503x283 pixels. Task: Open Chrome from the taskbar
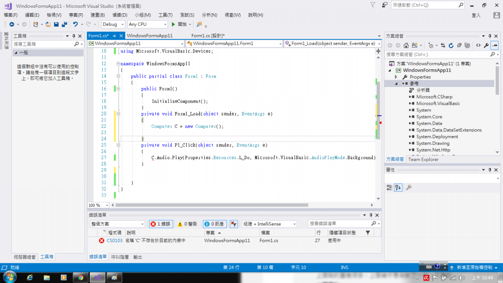[x=81, y=278]
